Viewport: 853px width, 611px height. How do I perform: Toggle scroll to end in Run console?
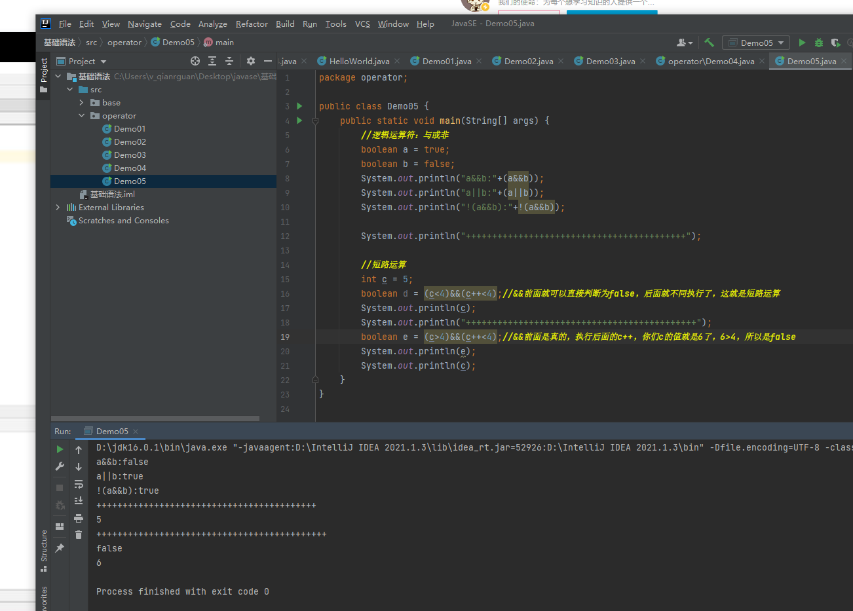(79, 501)
